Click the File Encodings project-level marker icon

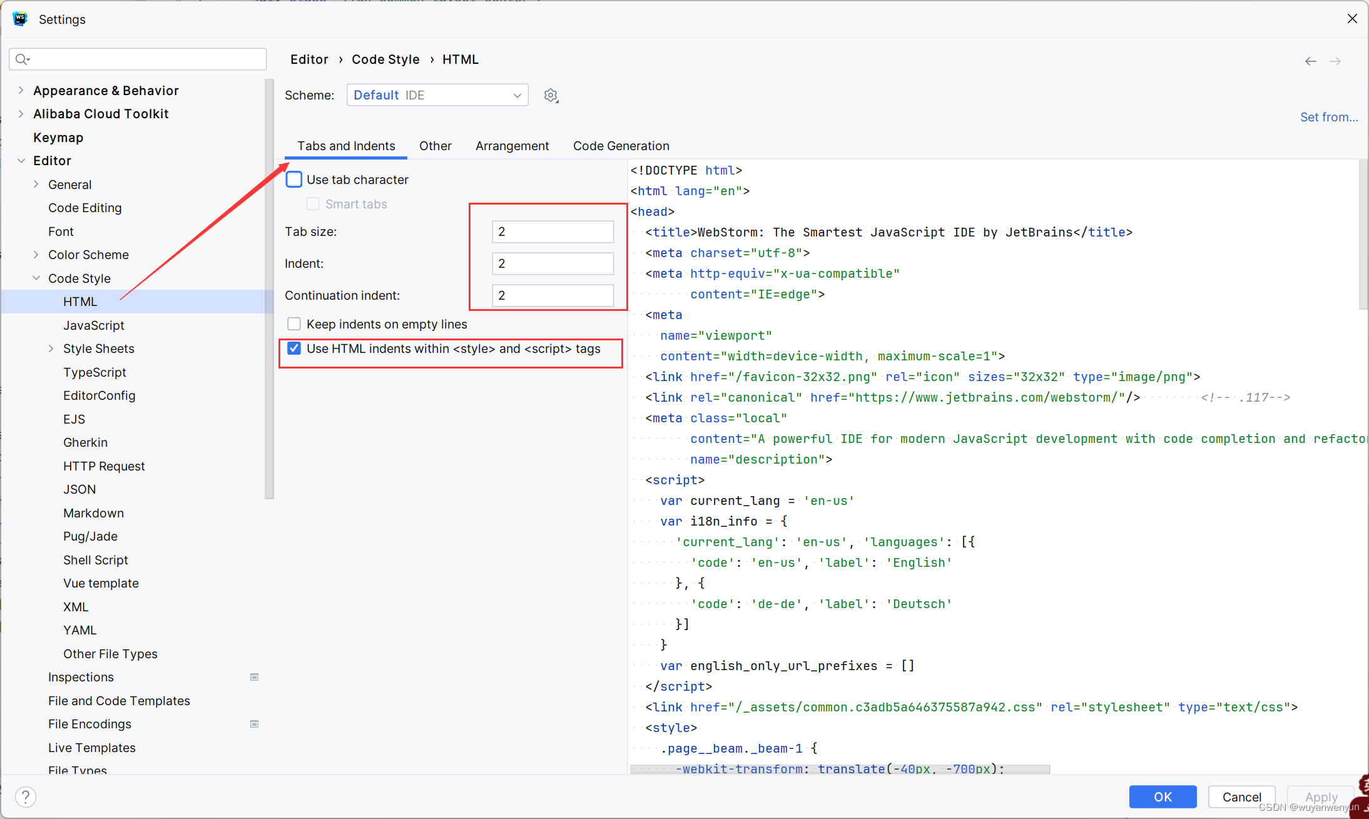point(254,724)
